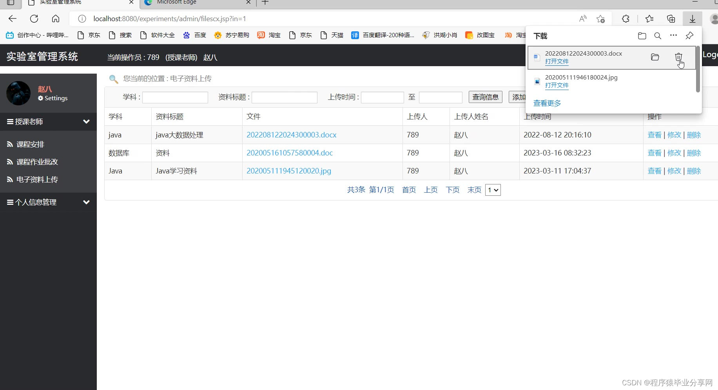The height and width of the screenshot is (390, 718).
Task: Click the 实验室管理系统 header title
Action: (x=42, y=57)
